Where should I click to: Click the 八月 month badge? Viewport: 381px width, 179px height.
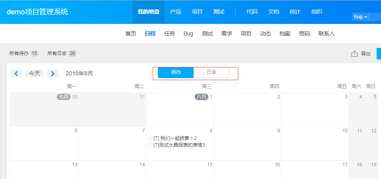tap(201, 97)
